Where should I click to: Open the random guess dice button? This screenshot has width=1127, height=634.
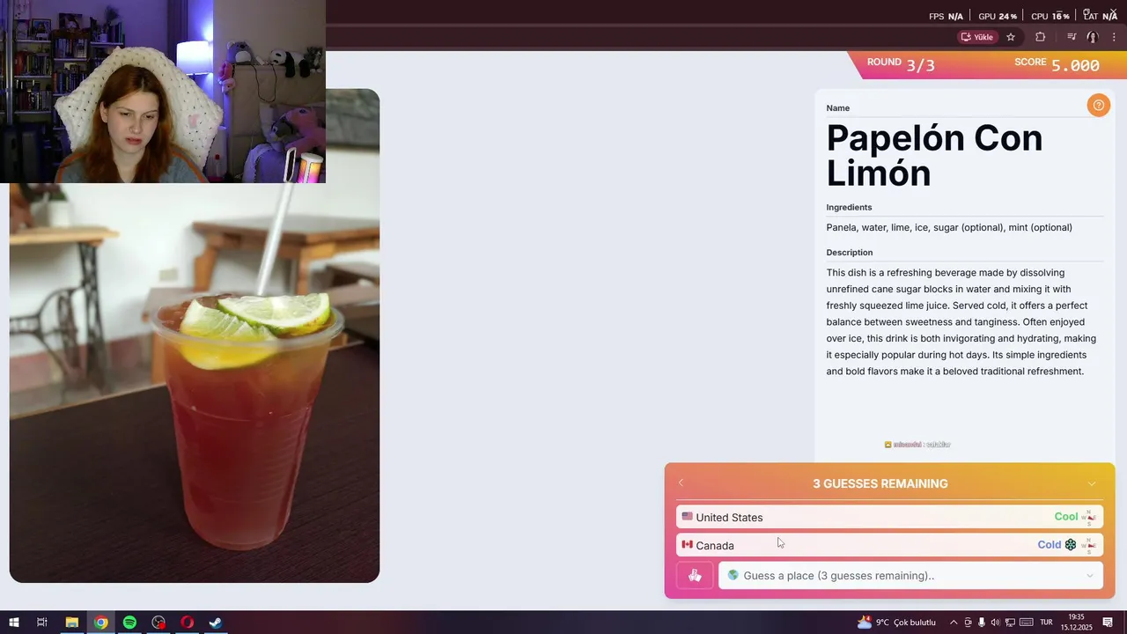point(695,576)
